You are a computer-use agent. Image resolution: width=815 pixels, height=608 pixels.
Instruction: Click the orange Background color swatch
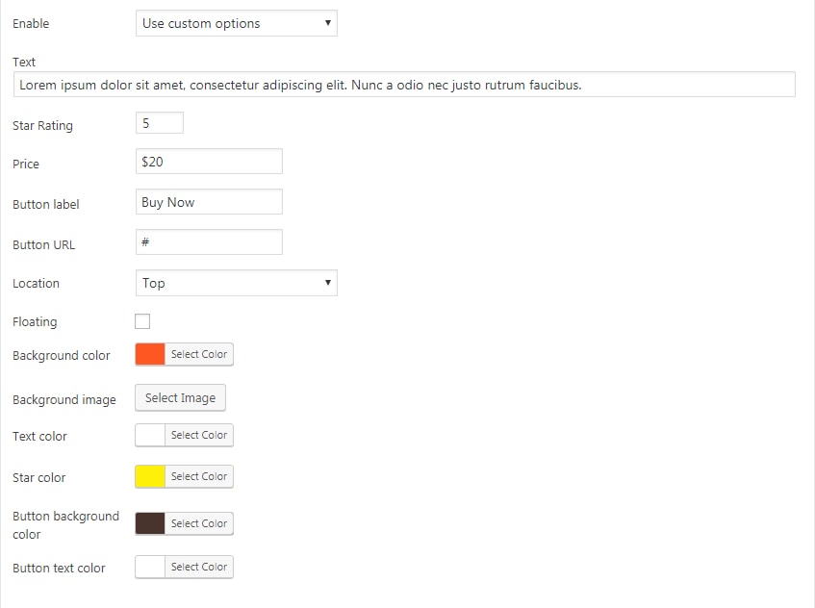[150, 355]
